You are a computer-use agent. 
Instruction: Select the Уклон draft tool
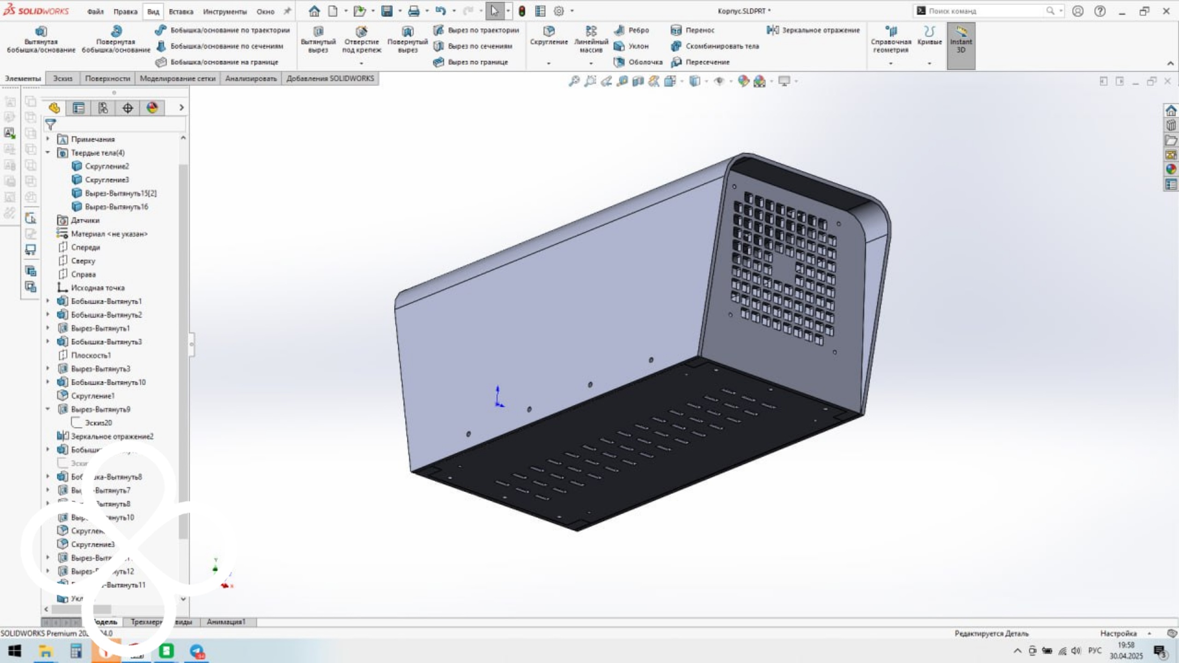[631, 46]
